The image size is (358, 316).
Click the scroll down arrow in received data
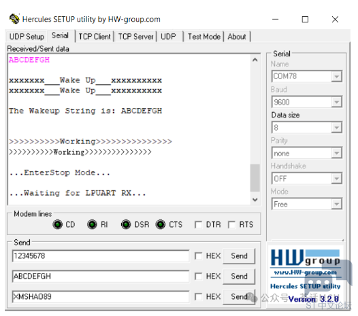click(255, 200)
